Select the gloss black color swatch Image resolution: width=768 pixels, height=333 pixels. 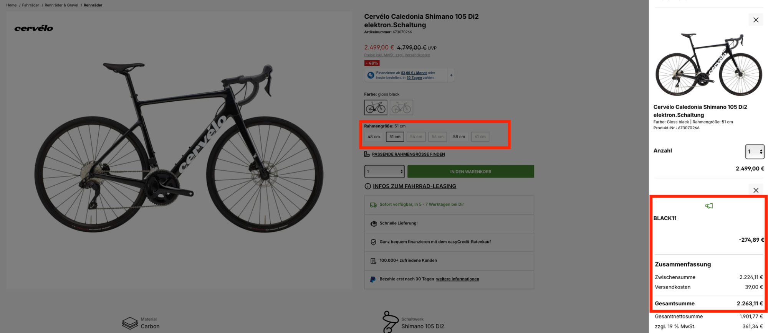click(x=376, y=107)
